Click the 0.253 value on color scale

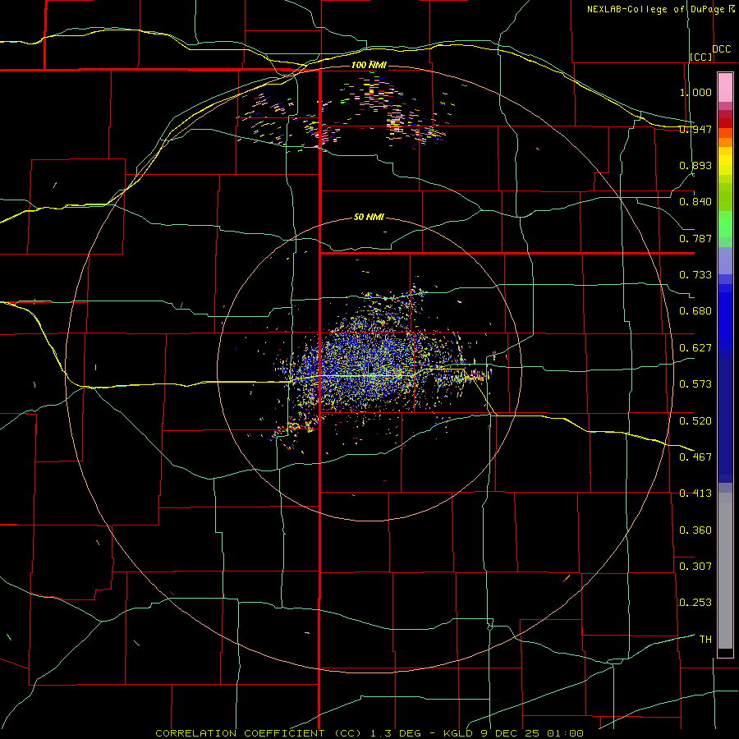695,603
